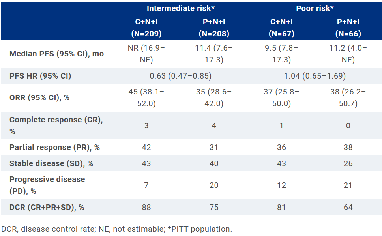Click the DCR value 88 cell
Screen dimensions: 382x236
click(146, 207)
